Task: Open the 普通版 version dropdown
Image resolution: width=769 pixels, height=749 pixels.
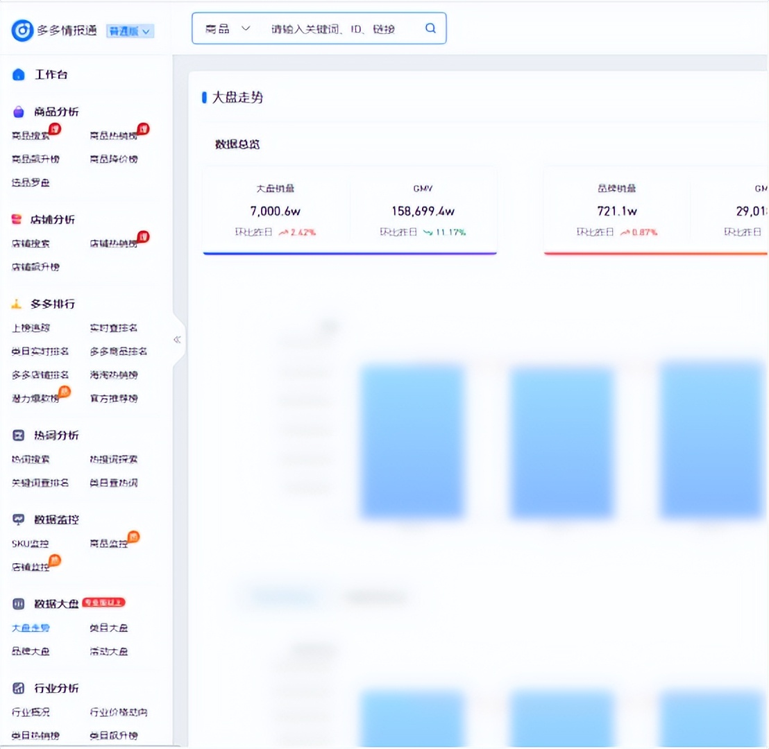Action: 130,31
